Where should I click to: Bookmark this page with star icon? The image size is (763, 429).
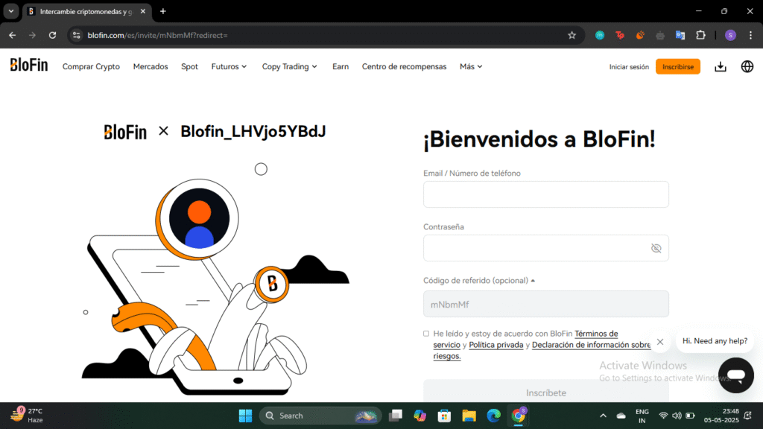tap(572, 35)
